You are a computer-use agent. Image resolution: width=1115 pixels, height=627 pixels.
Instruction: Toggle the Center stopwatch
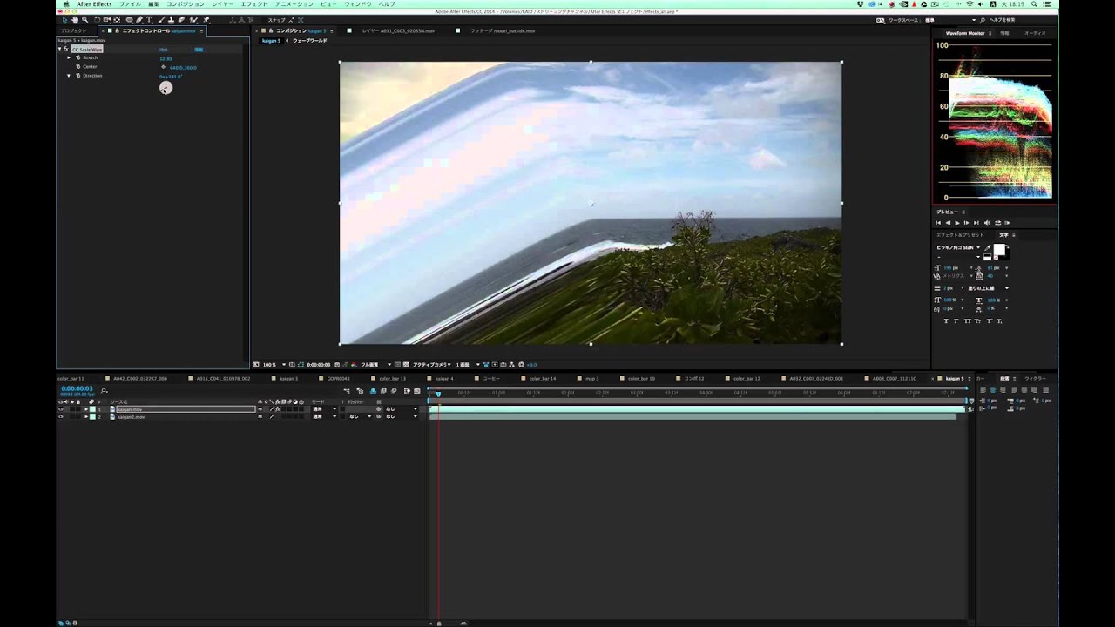point(78,67)
